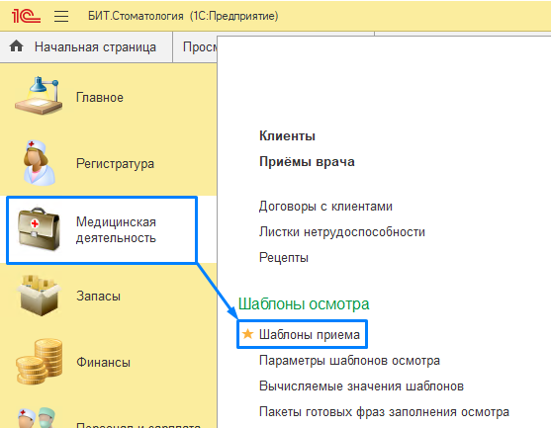Screen dimensions: 551x428
Task: Click the gold coins icon for Финансы
Action: click(39, 362)
